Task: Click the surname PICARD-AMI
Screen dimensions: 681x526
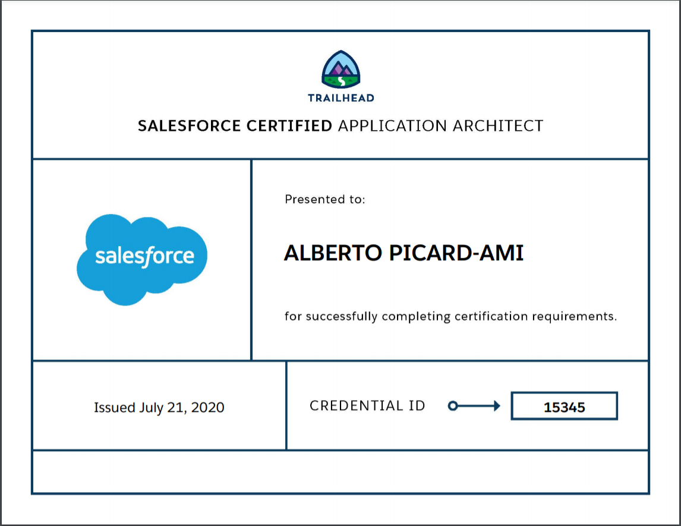Action: [x=456, y=253]
